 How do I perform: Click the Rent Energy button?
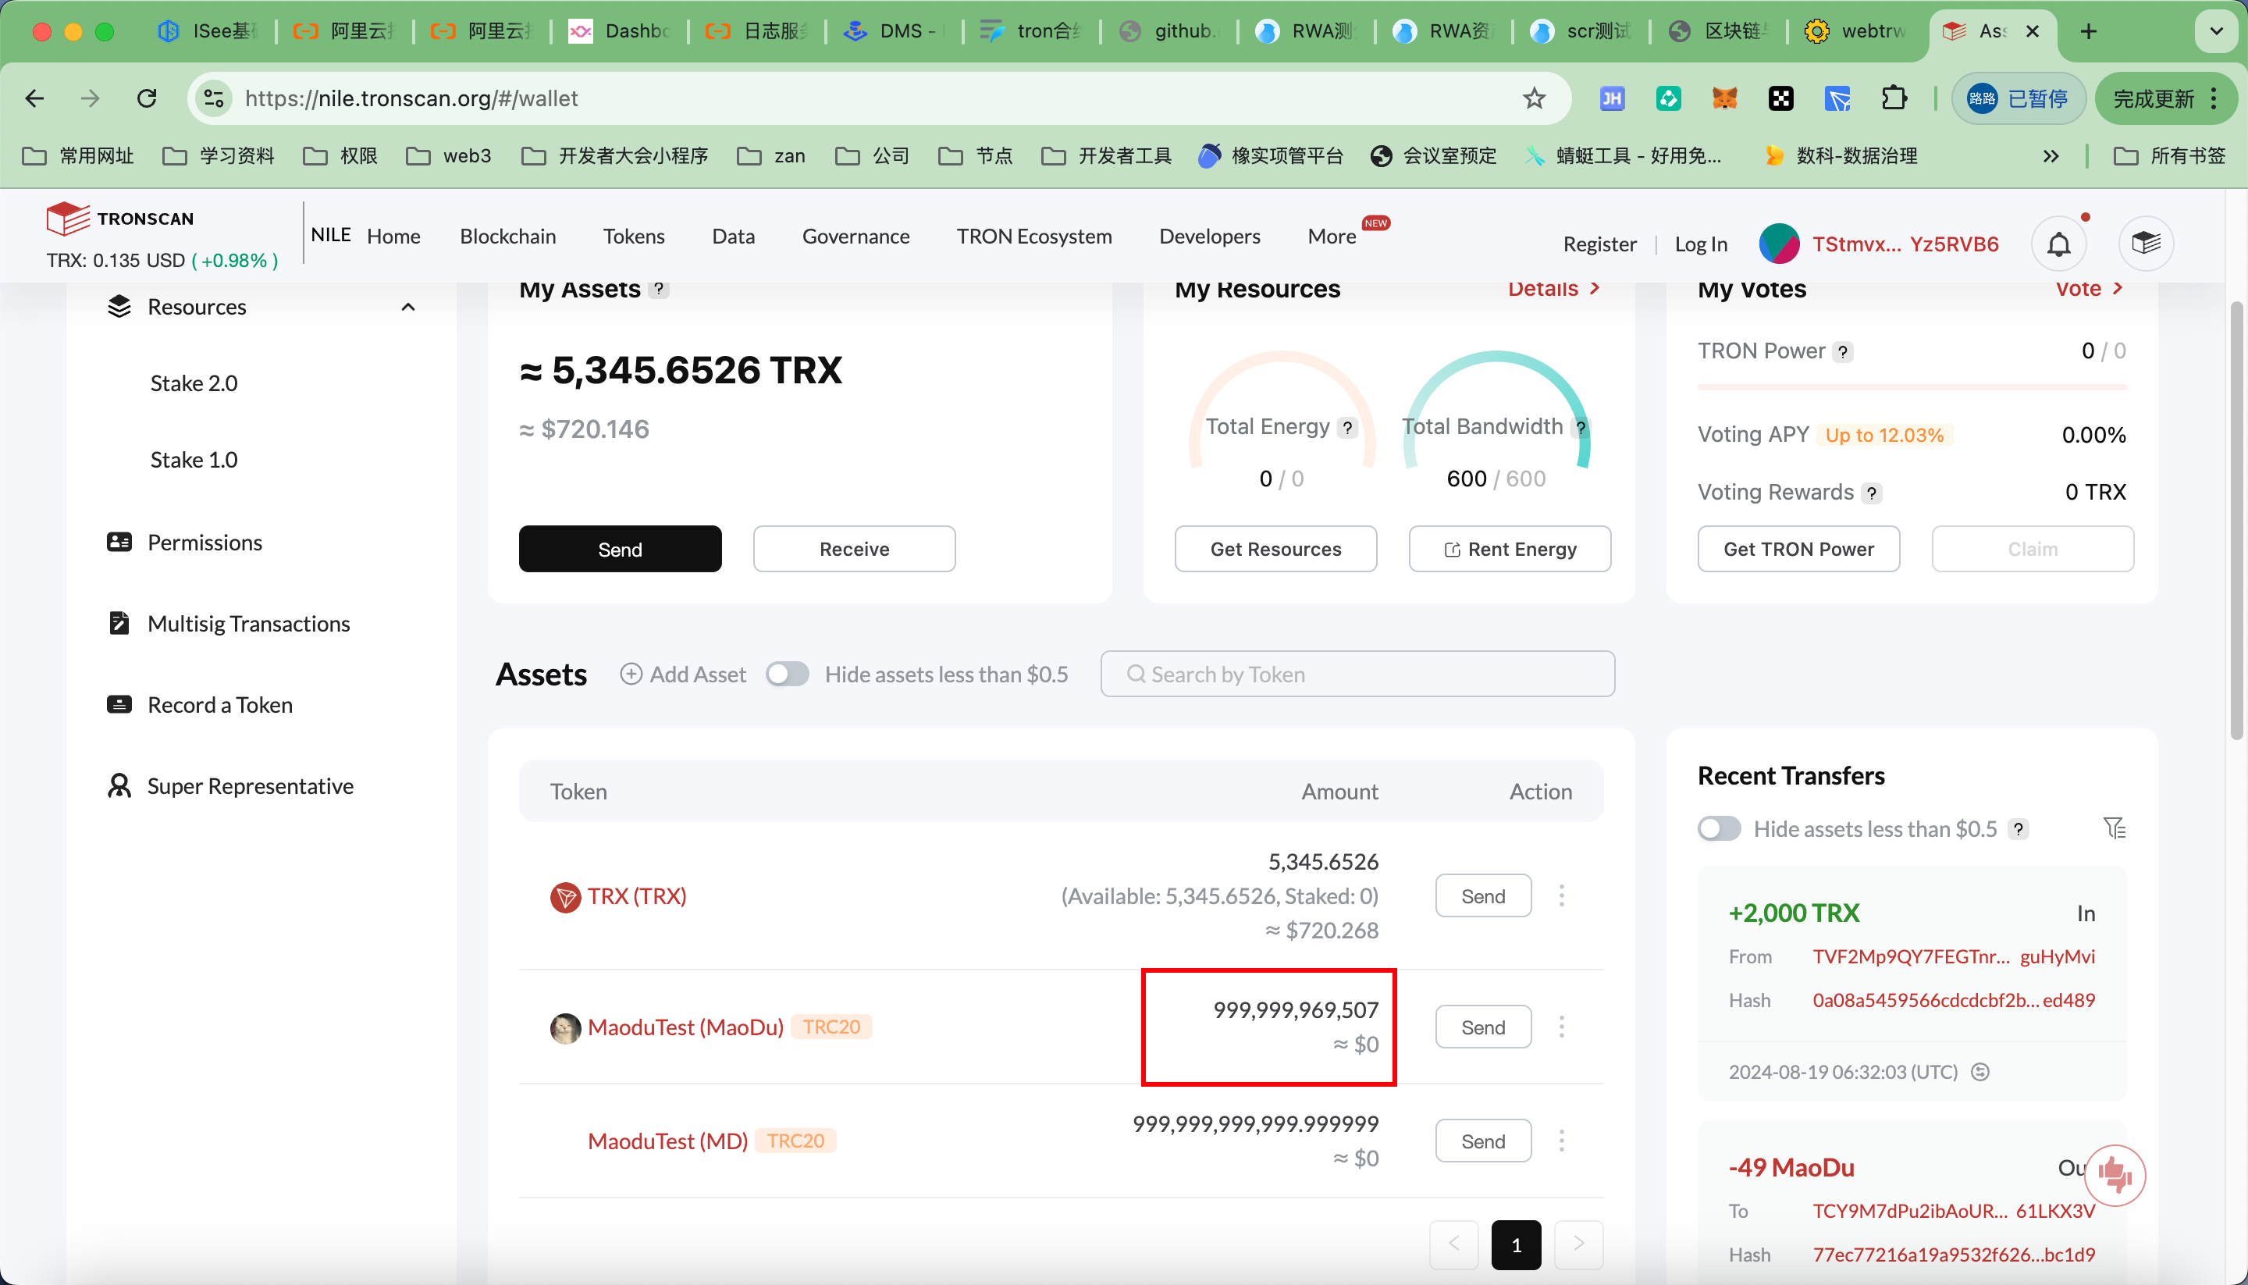1510,549
